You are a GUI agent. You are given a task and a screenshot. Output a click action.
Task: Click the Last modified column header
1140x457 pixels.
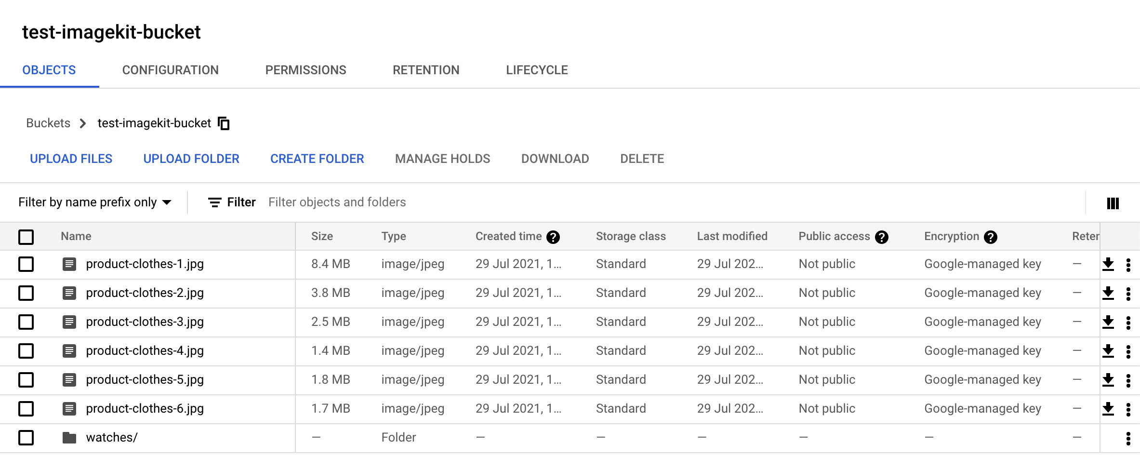tap(732, 236)
